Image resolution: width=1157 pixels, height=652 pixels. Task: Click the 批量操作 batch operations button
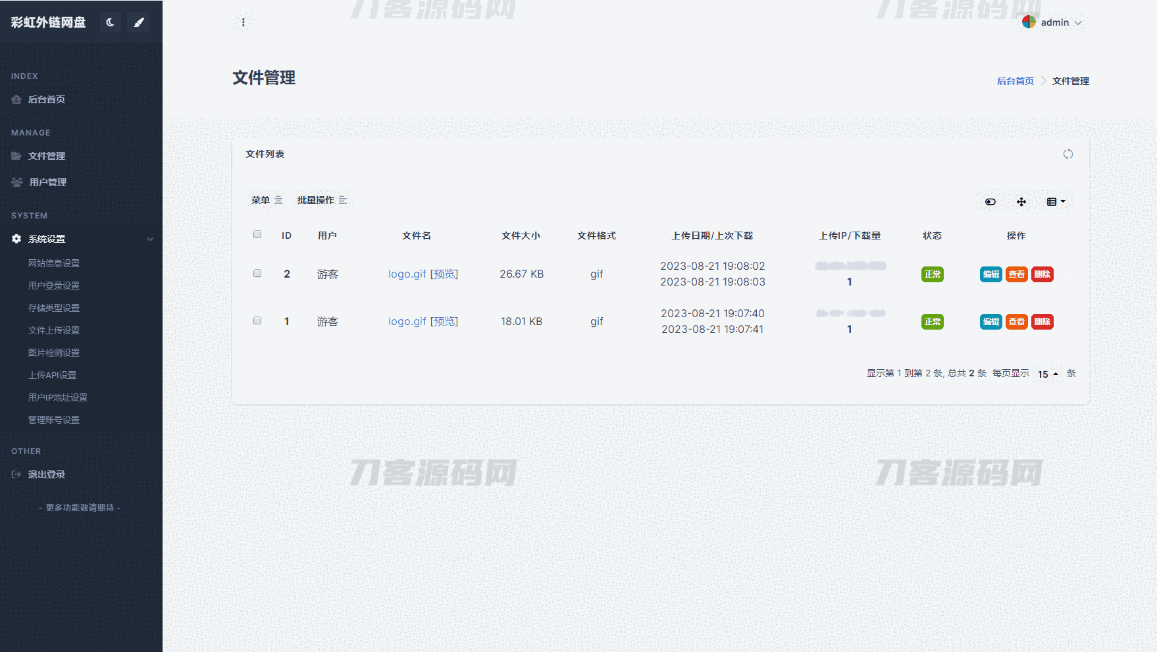click(321, 200)
